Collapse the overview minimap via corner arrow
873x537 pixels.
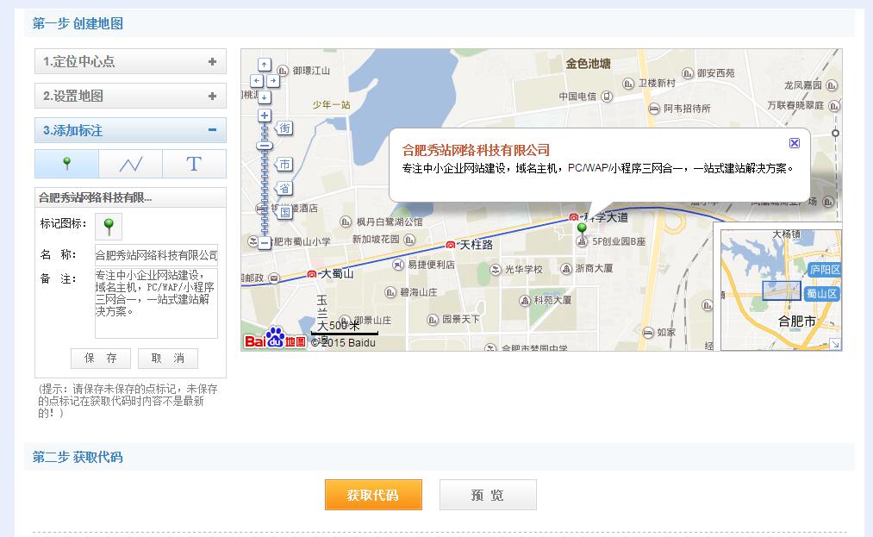click(834, 344)
